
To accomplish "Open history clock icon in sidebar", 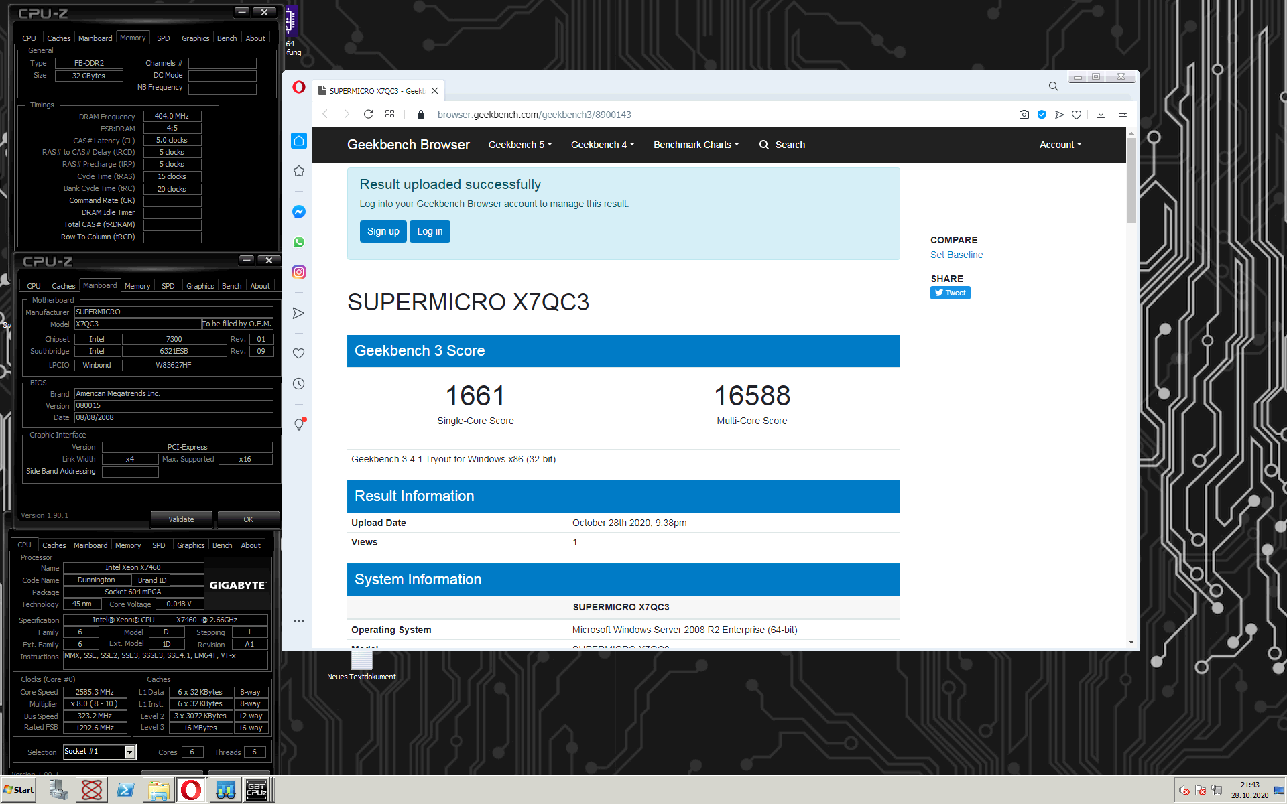I will pos(299,383).
